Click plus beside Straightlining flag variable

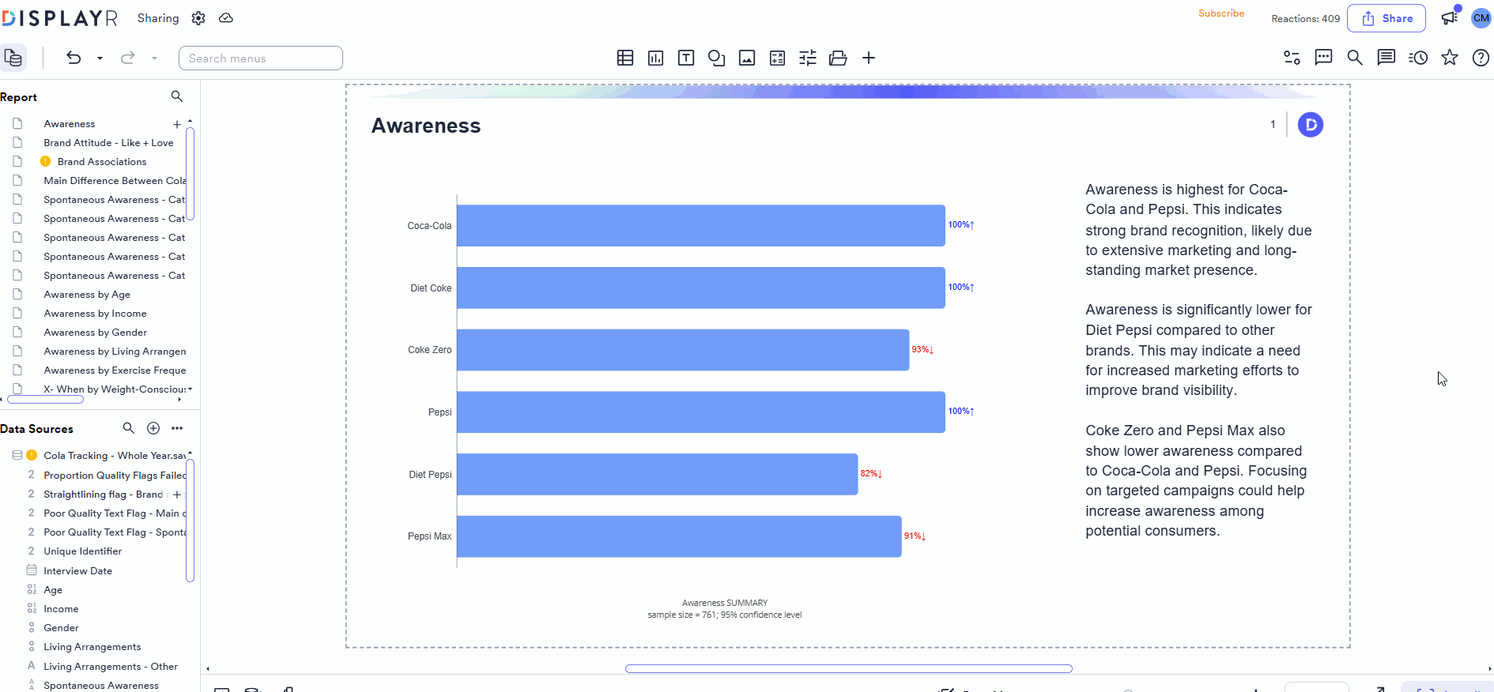click(x=177, y=495)
